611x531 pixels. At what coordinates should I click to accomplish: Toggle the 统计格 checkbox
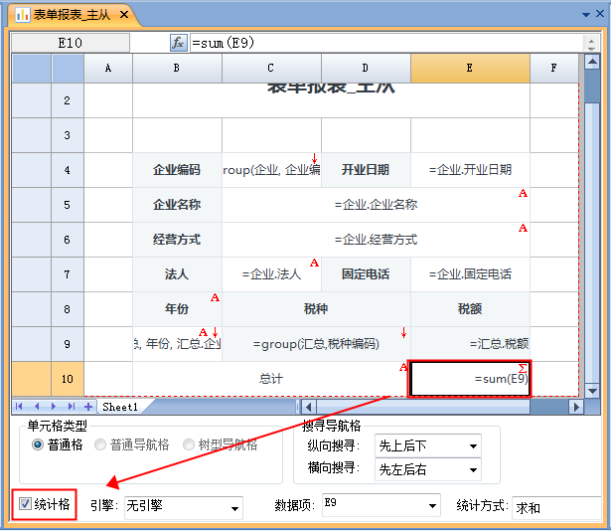coord(25,506)
